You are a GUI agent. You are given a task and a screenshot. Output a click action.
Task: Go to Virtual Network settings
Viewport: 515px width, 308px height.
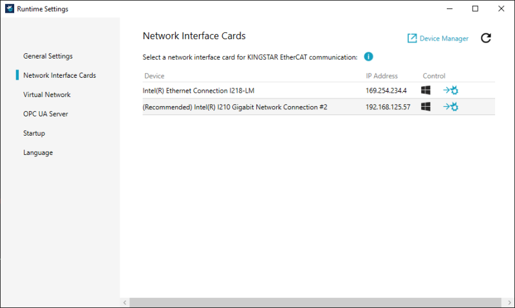47,95
